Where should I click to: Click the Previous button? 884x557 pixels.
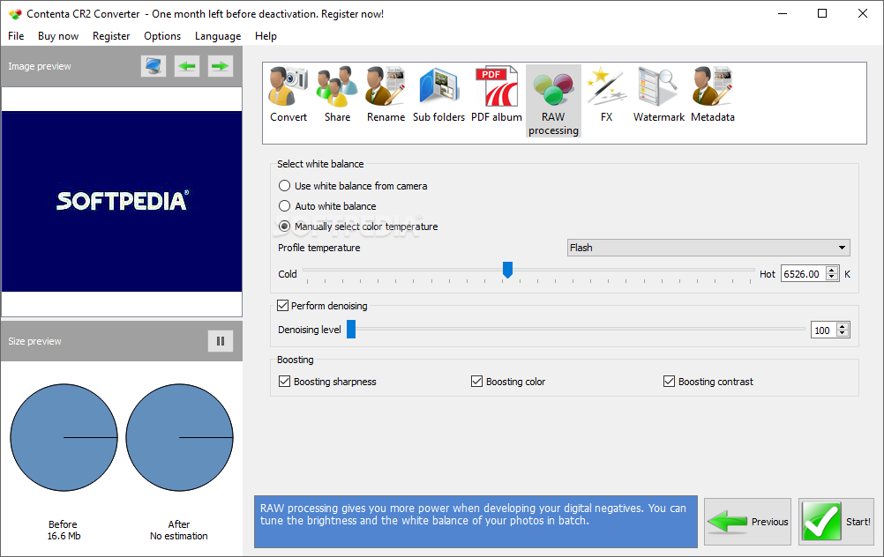747,522
